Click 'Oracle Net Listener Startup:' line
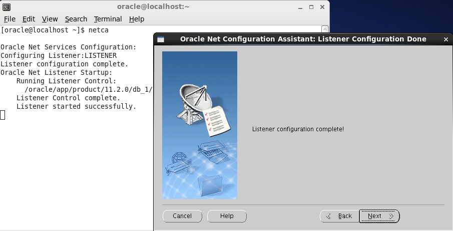 coord(57,72)
